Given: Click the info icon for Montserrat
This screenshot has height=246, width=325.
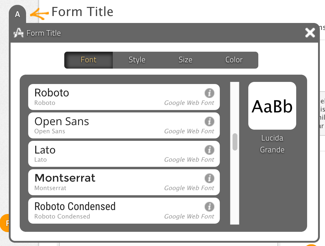Looking at the screenshot, I should [209, 178].
